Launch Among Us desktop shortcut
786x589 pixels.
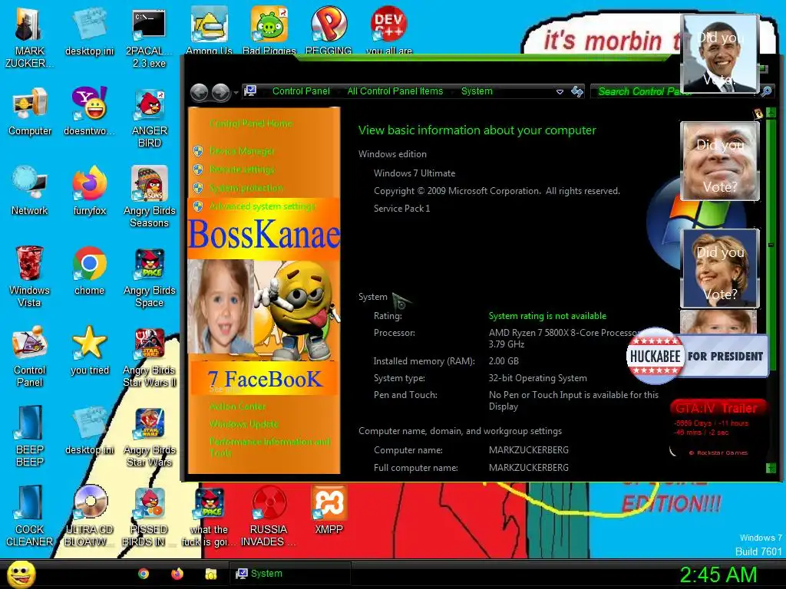[x=209, y=30]
